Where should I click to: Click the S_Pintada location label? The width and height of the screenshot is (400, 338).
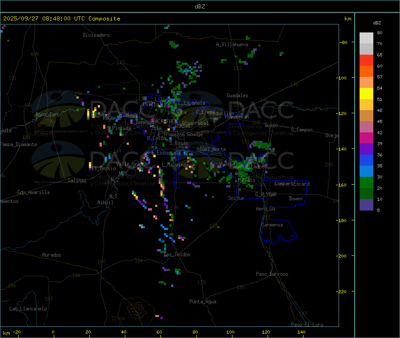tap(119, 128)
